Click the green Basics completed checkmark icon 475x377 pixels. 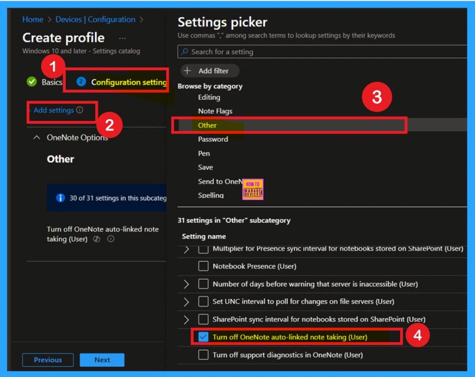(31, 82)
